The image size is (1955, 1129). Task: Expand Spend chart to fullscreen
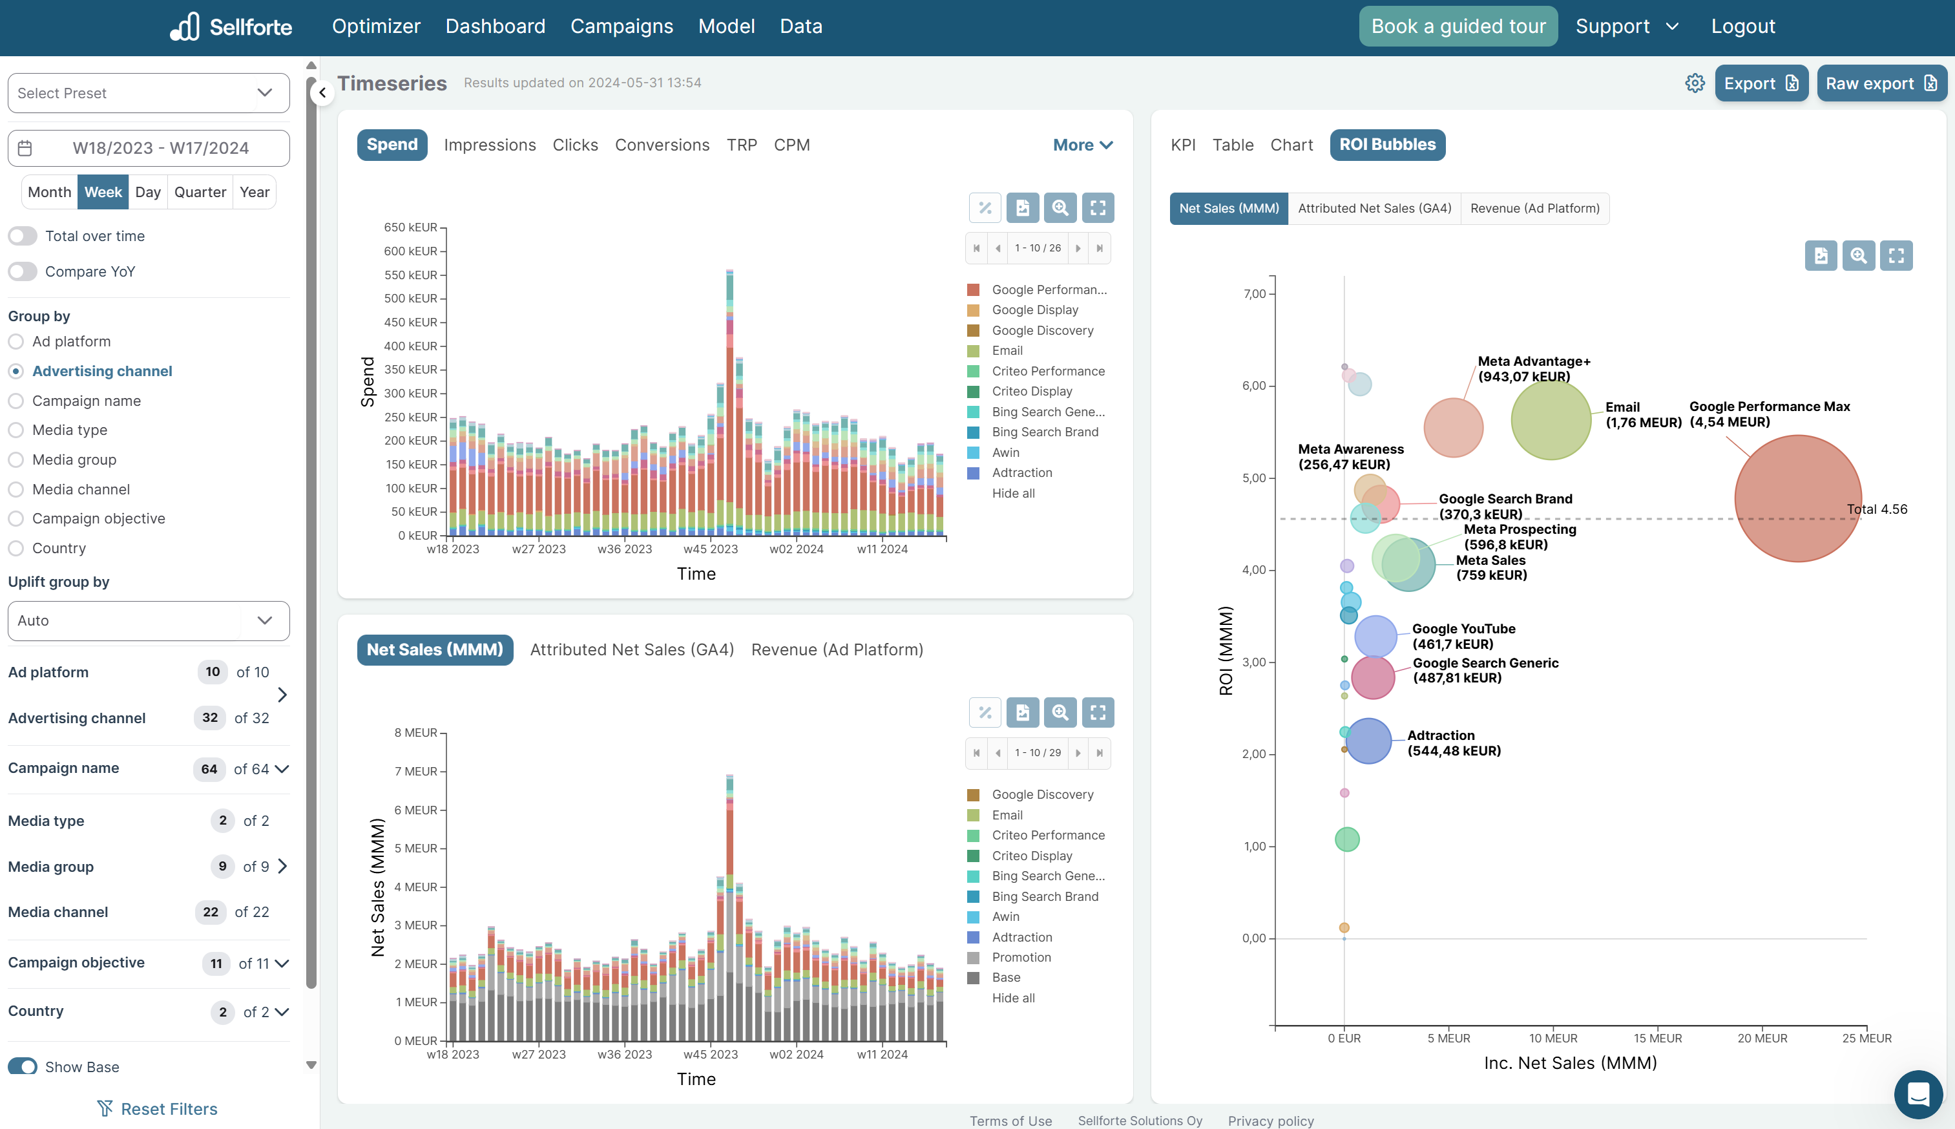pyautogui.click(x=1098, y=208)
